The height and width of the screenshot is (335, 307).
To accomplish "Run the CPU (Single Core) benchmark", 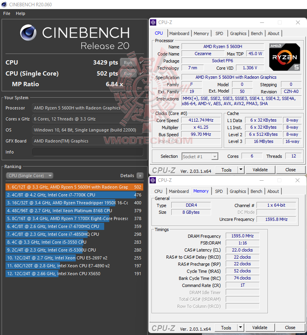I will click(x=128, y=74).
